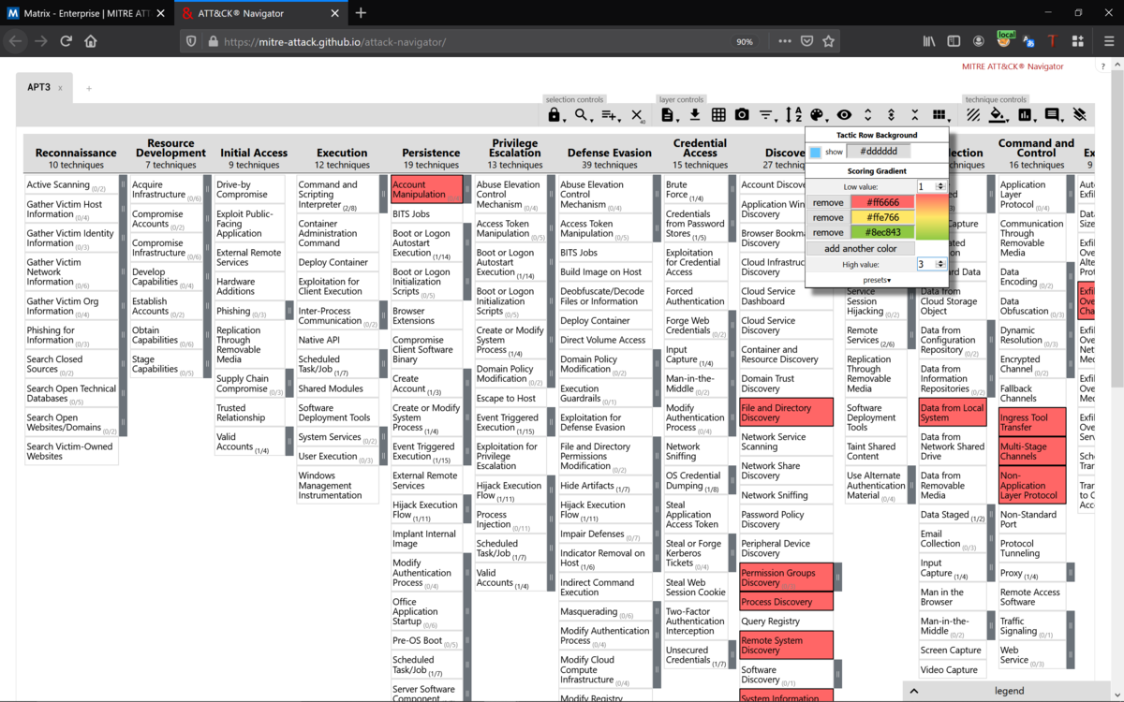Toggle the tactic row background show checkbox
Image resolution: width=1124 pixels, height=702 pixels.
(815, 152)
